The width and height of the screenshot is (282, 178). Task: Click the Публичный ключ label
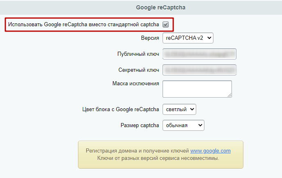138,54
